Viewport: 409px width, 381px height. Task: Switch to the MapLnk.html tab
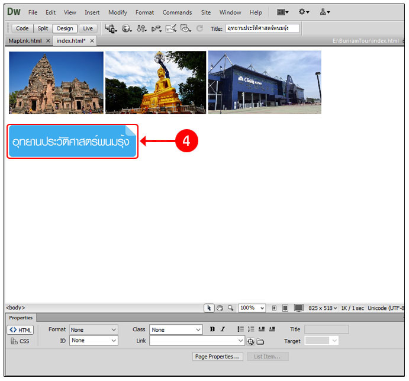pos(25,41)
